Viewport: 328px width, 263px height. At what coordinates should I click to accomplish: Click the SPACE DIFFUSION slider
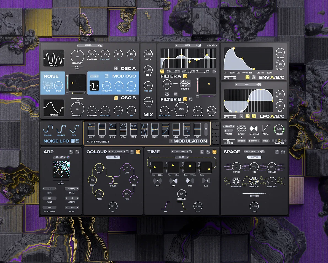pos(254,193)
